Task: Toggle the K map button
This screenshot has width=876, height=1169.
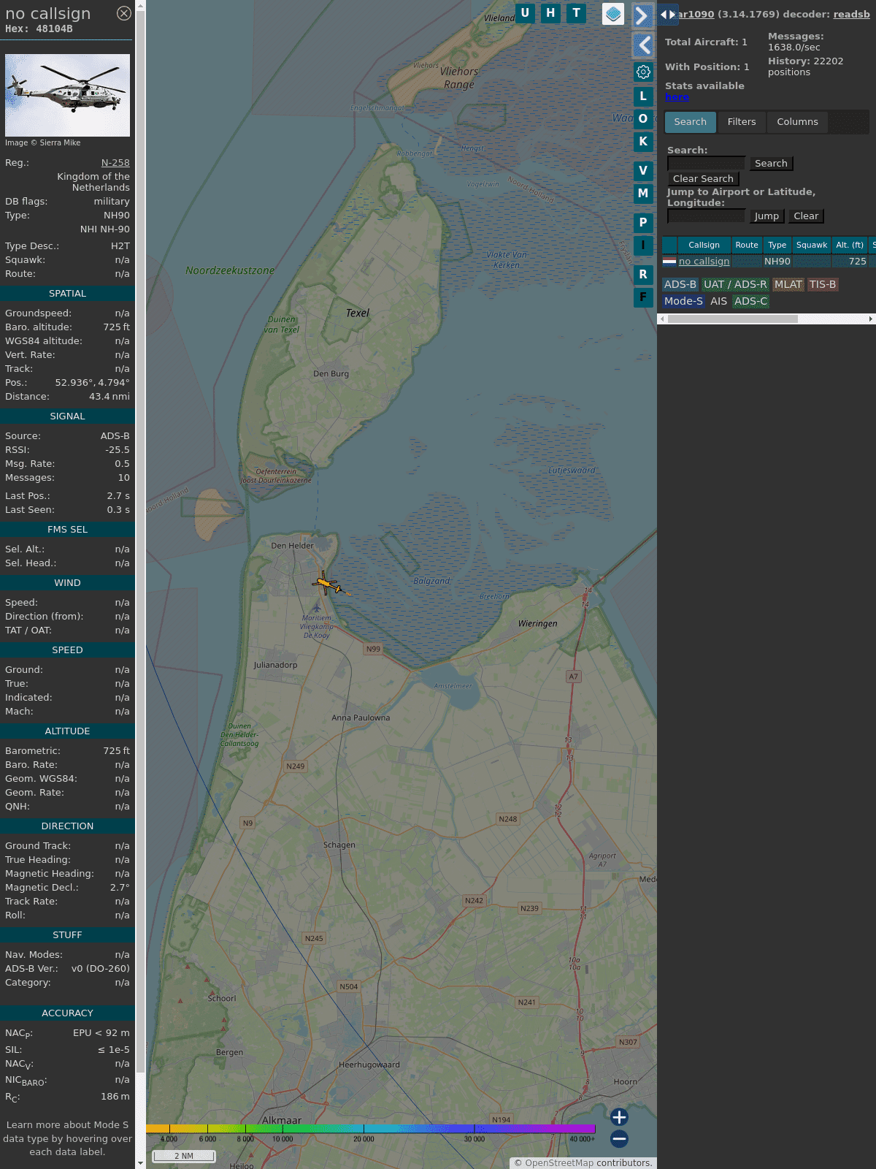Action: (x=643, y=142)
